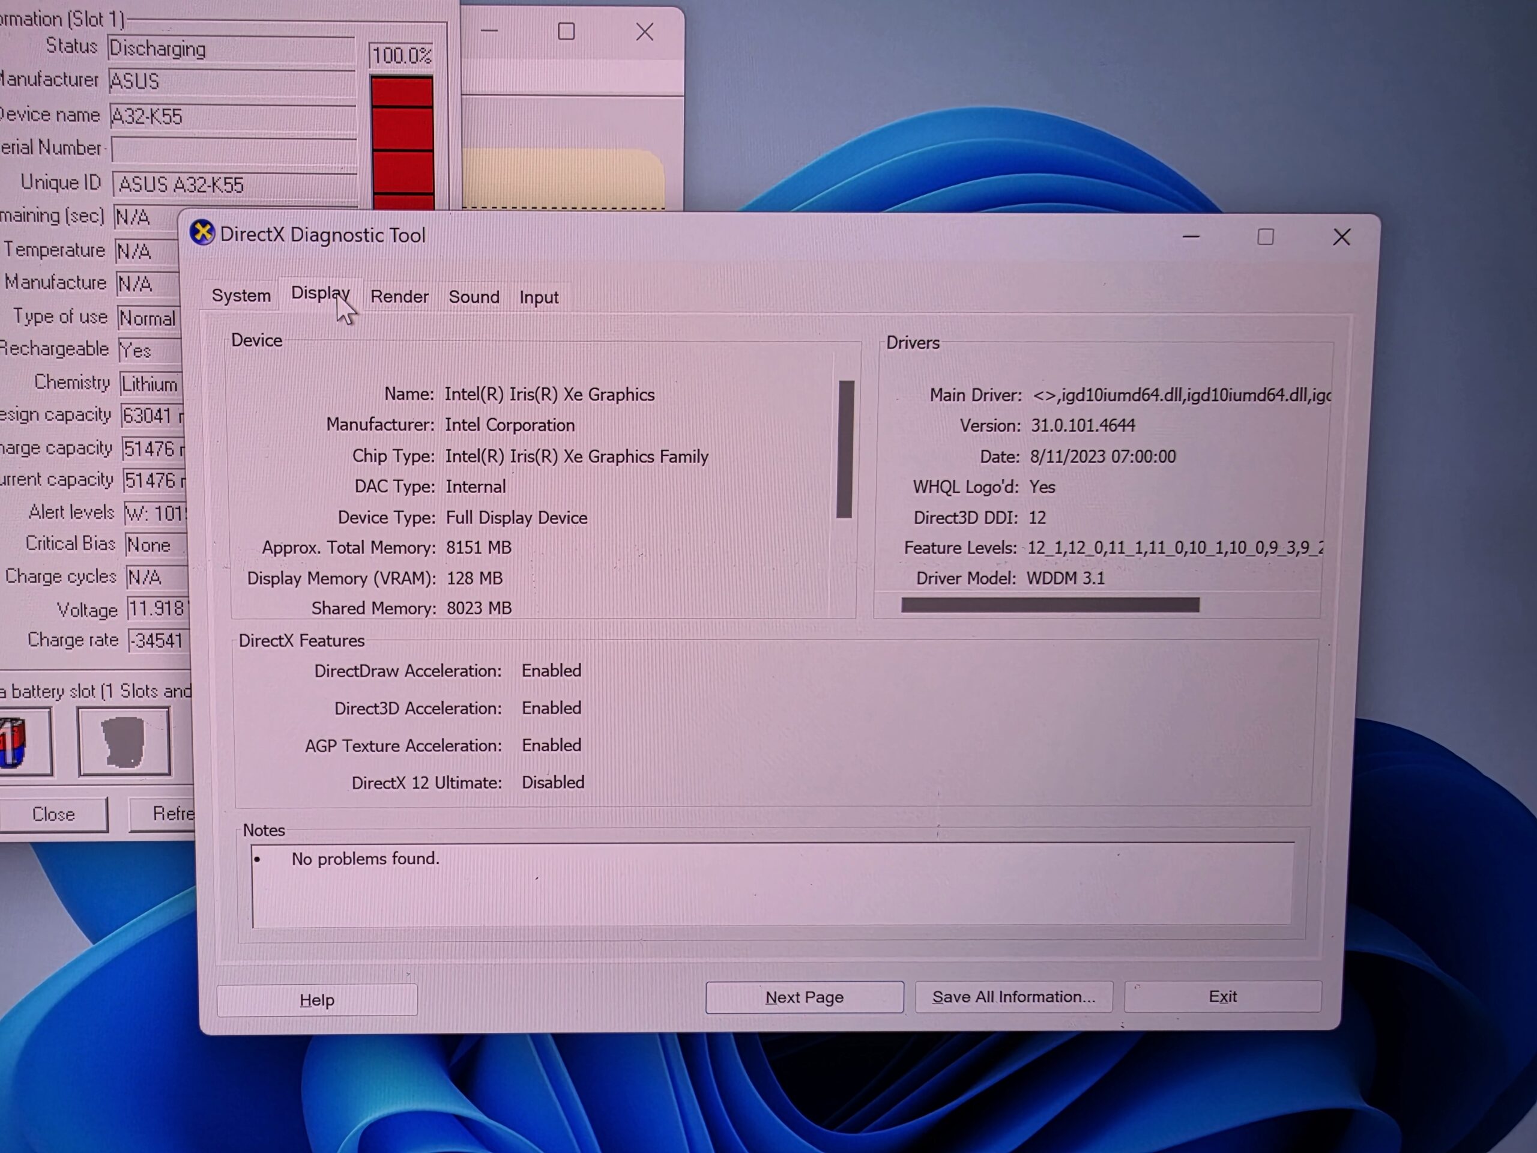The image size is (1537, 1153).
Task: Switch to the System tab
Action: pyautogui.click(x=241, y=295)
